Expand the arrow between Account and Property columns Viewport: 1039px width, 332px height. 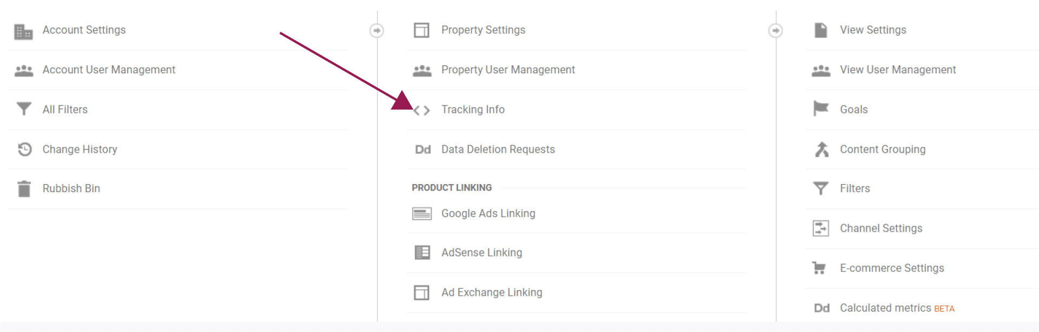[x=377, y=31]
